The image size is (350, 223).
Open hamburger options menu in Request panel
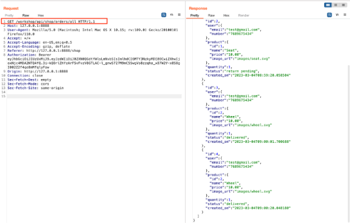(179, 15)
